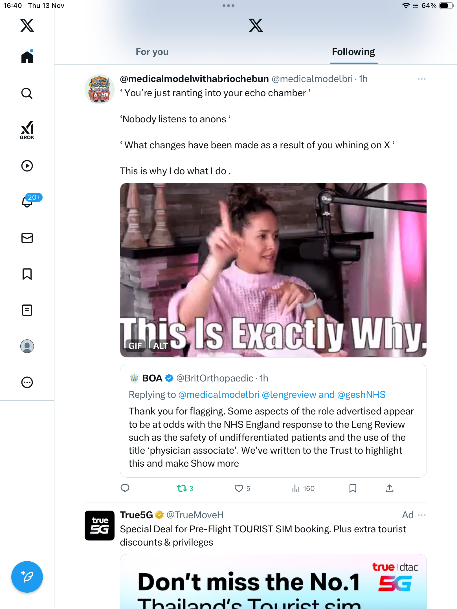The height and width of the screenshot is (609, 457).
Task: Open the three-dot menu on medicalmodelbri post
Action: [421, 79]
